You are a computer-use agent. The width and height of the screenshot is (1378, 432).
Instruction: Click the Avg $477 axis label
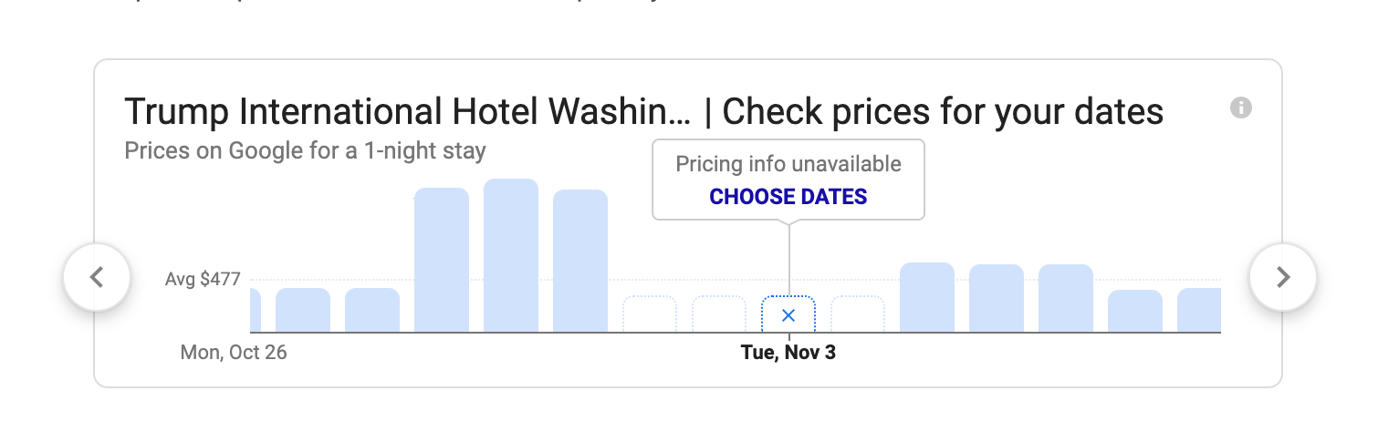point(203,279)
